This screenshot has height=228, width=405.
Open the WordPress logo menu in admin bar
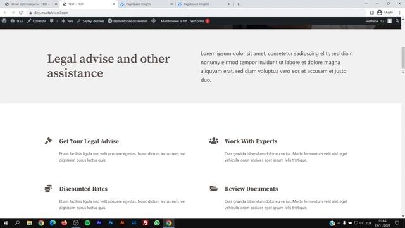[x=4, y=21]
